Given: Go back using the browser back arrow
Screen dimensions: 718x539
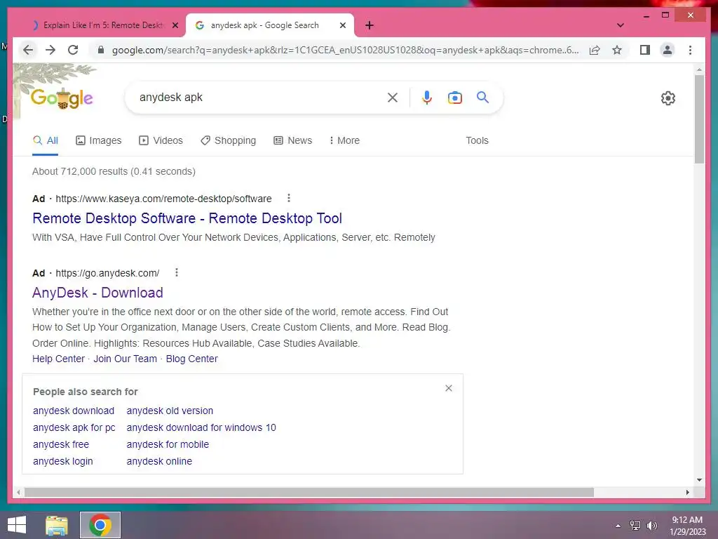Looking at the screenshot, I should pyautogui.click(x=28, y=50).
